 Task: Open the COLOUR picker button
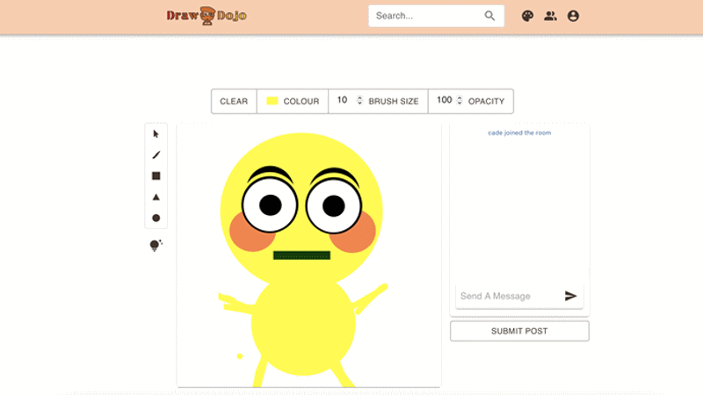pos(293,101)
